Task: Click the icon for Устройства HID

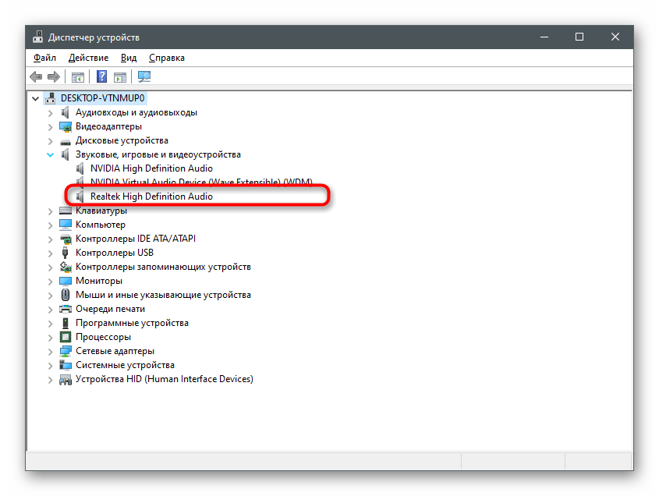Action: [x=66, y=380]
